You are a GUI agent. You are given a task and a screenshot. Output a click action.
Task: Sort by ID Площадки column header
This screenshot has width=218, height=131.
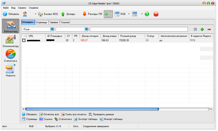(55, 36)
